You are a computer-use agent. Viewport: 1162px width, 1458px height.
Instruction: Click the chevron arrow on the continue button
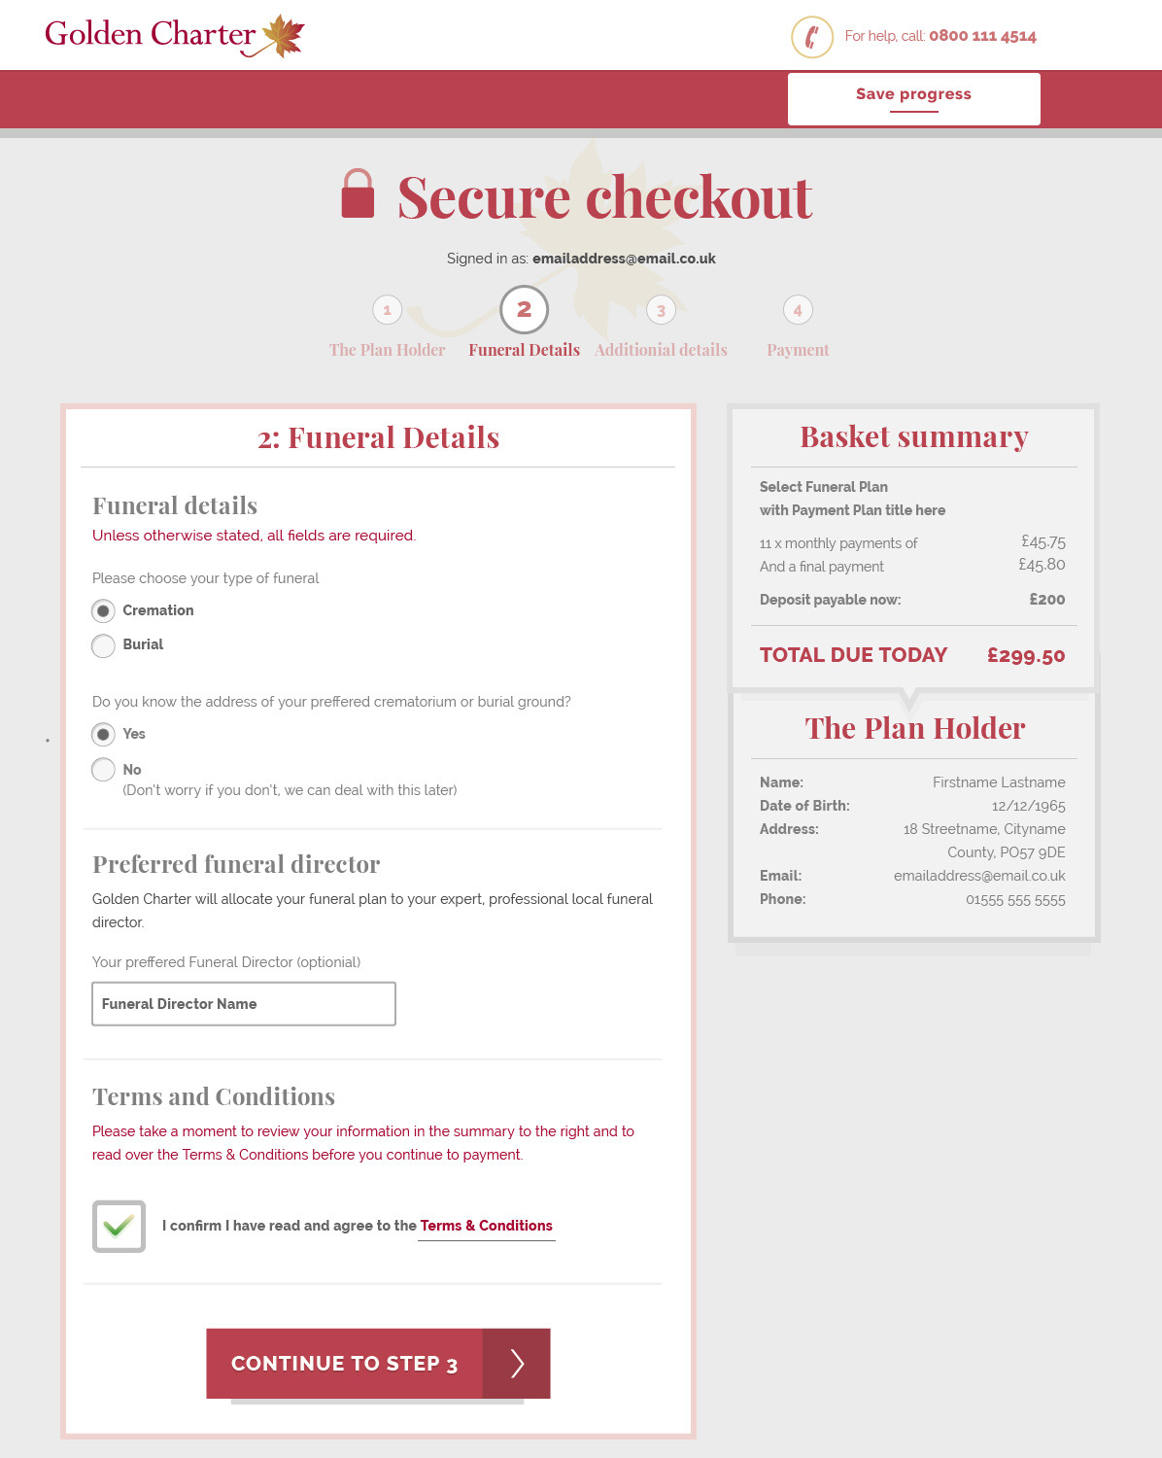518,1363
